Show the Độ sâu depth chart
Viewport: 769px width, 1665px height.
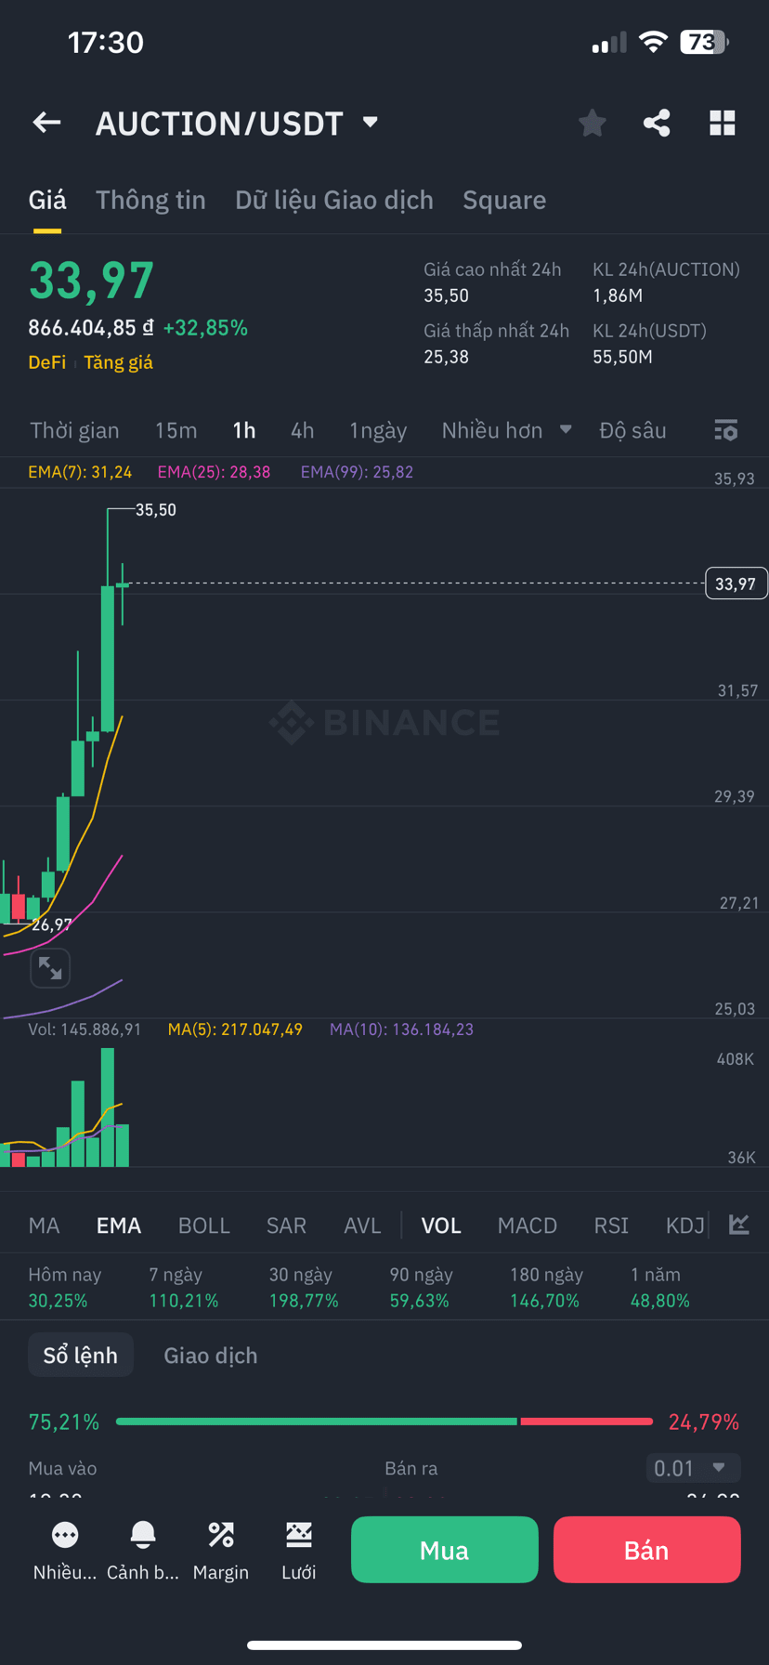click(632, 430)
